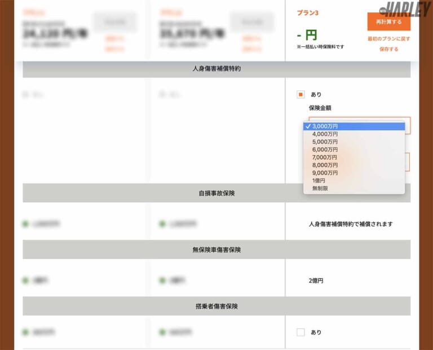Click the 人身傷害補償特約 section header bar
This screenshot has height=350, width=433.
216,69
